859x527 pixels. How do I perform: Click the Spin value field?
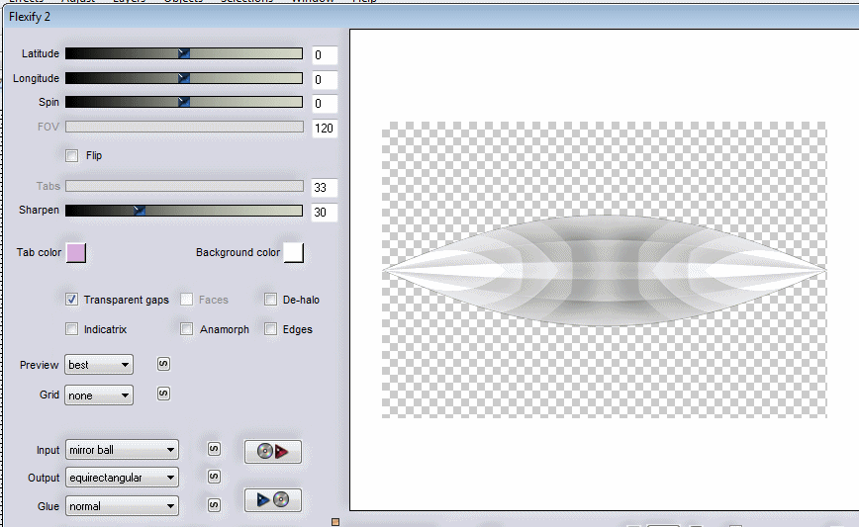[325, 104]
